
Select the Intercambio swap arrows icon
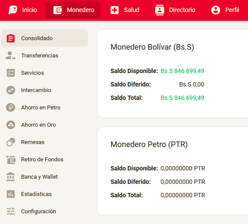coord(11,90)
